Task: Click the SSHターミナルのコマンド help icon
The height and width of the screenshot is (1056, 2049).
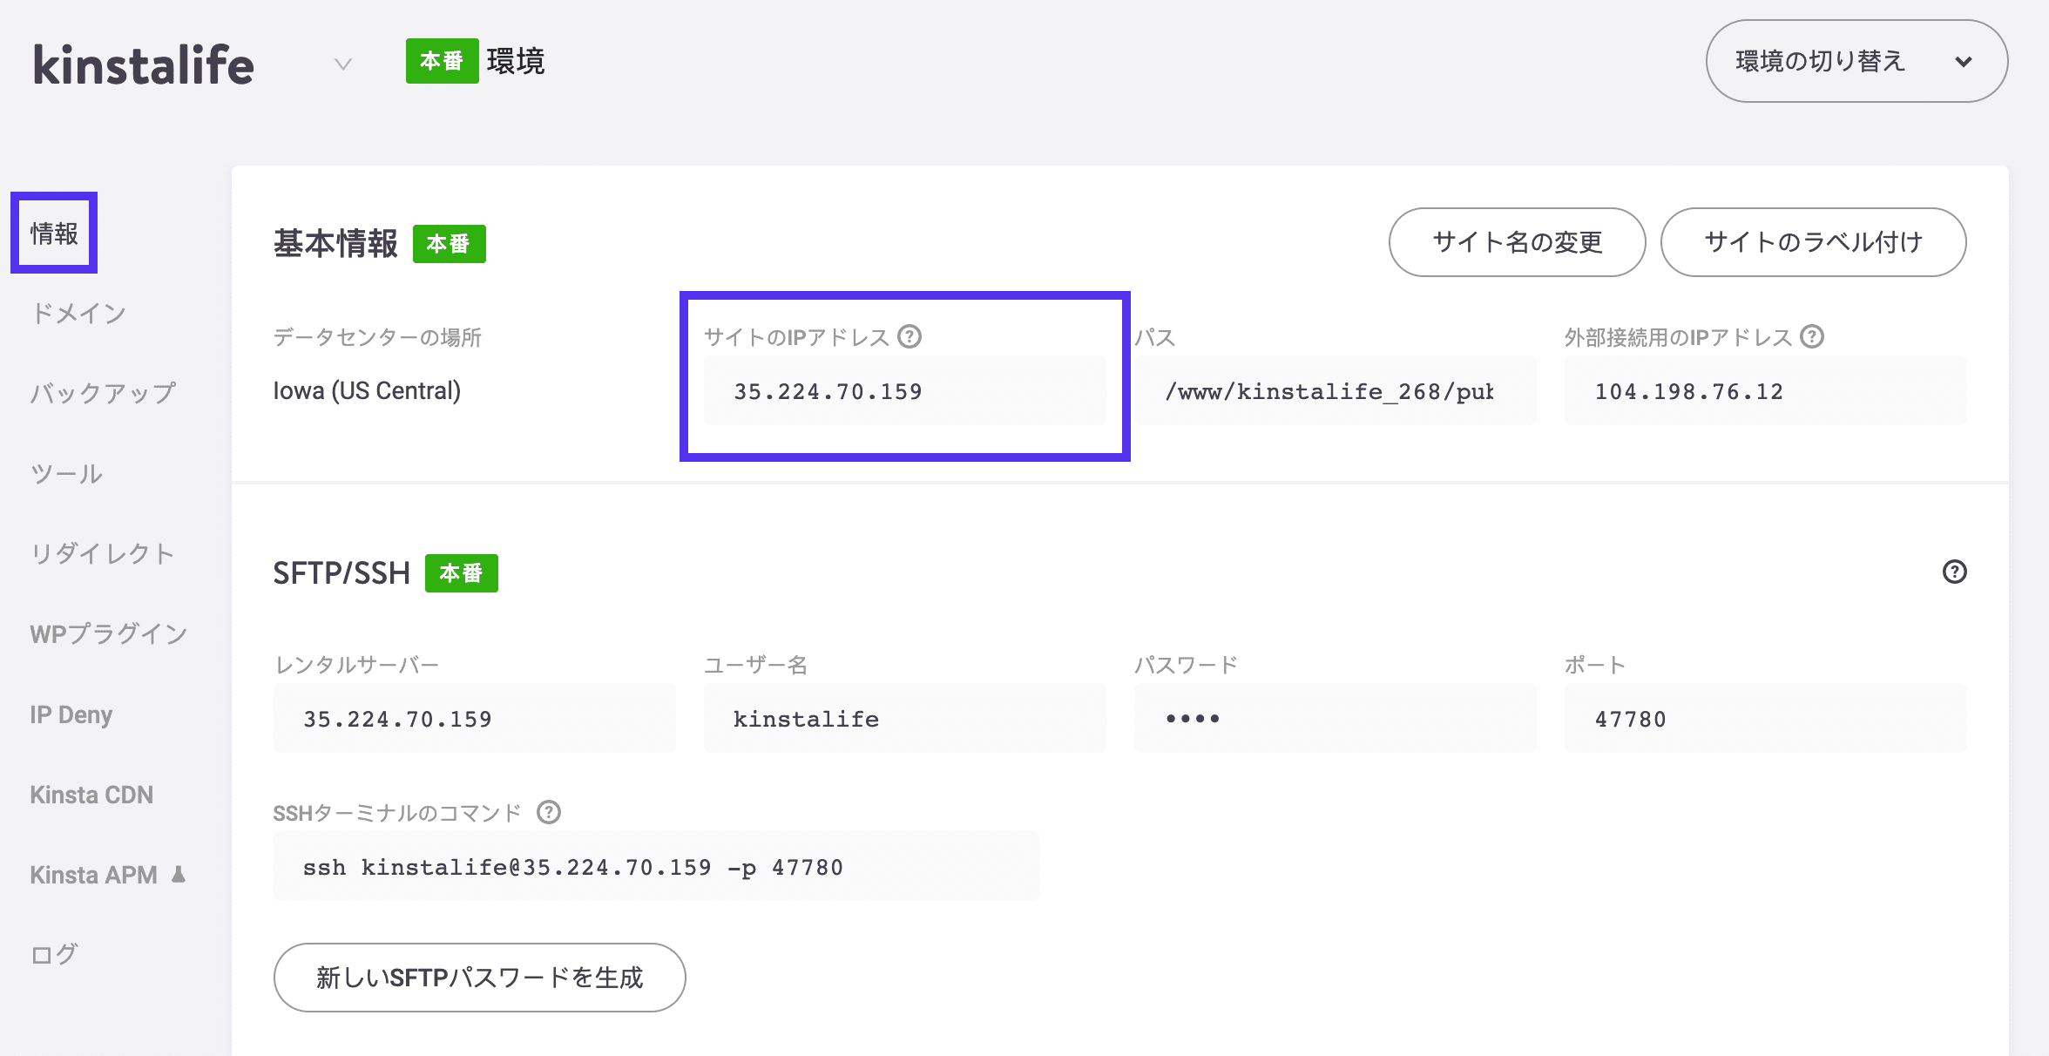Action: 548,813
